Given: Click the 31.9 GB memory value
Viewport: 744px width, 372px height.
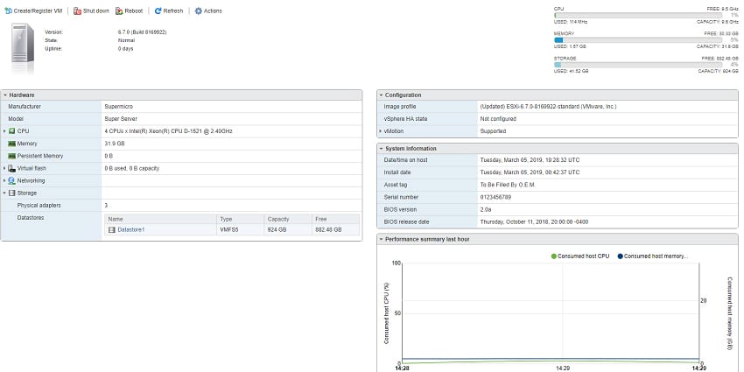Looking at the screenshot, I should pyautogui.click(x=114, y=144).
